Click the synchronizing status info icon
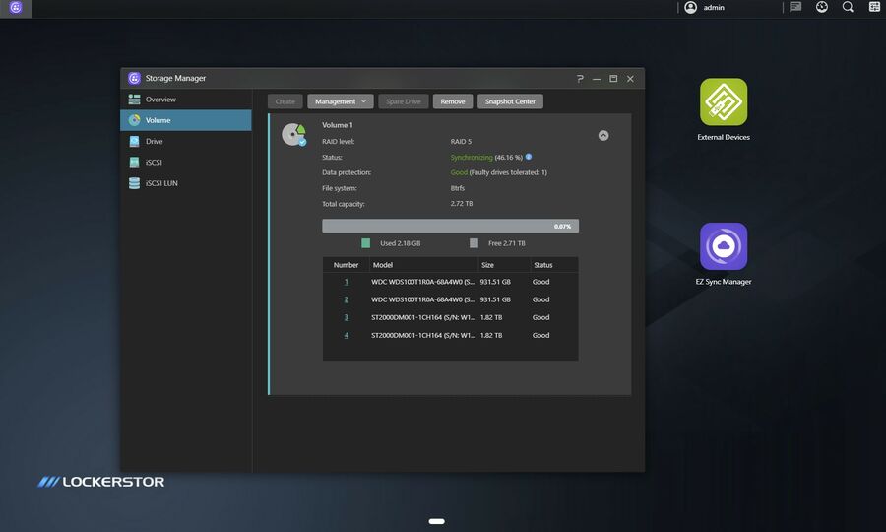The width and height of the screenshot is (886, 532). (x=529, y=157)
